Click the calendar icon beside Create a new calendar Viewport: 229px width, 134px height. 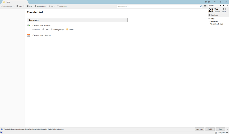(x=28, y=36)
